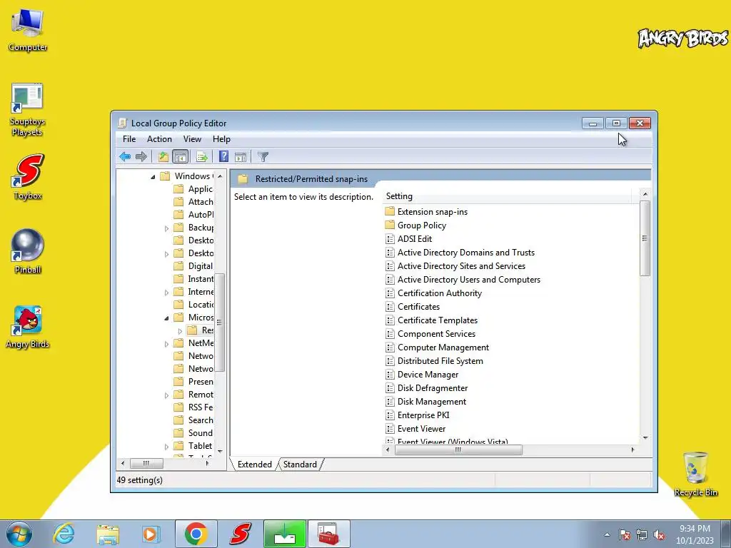This screenshot has height=548, width=731.
Task: Select the Pinball desktop shortcut
Action: pyautogui.click(x=28, y=252)
